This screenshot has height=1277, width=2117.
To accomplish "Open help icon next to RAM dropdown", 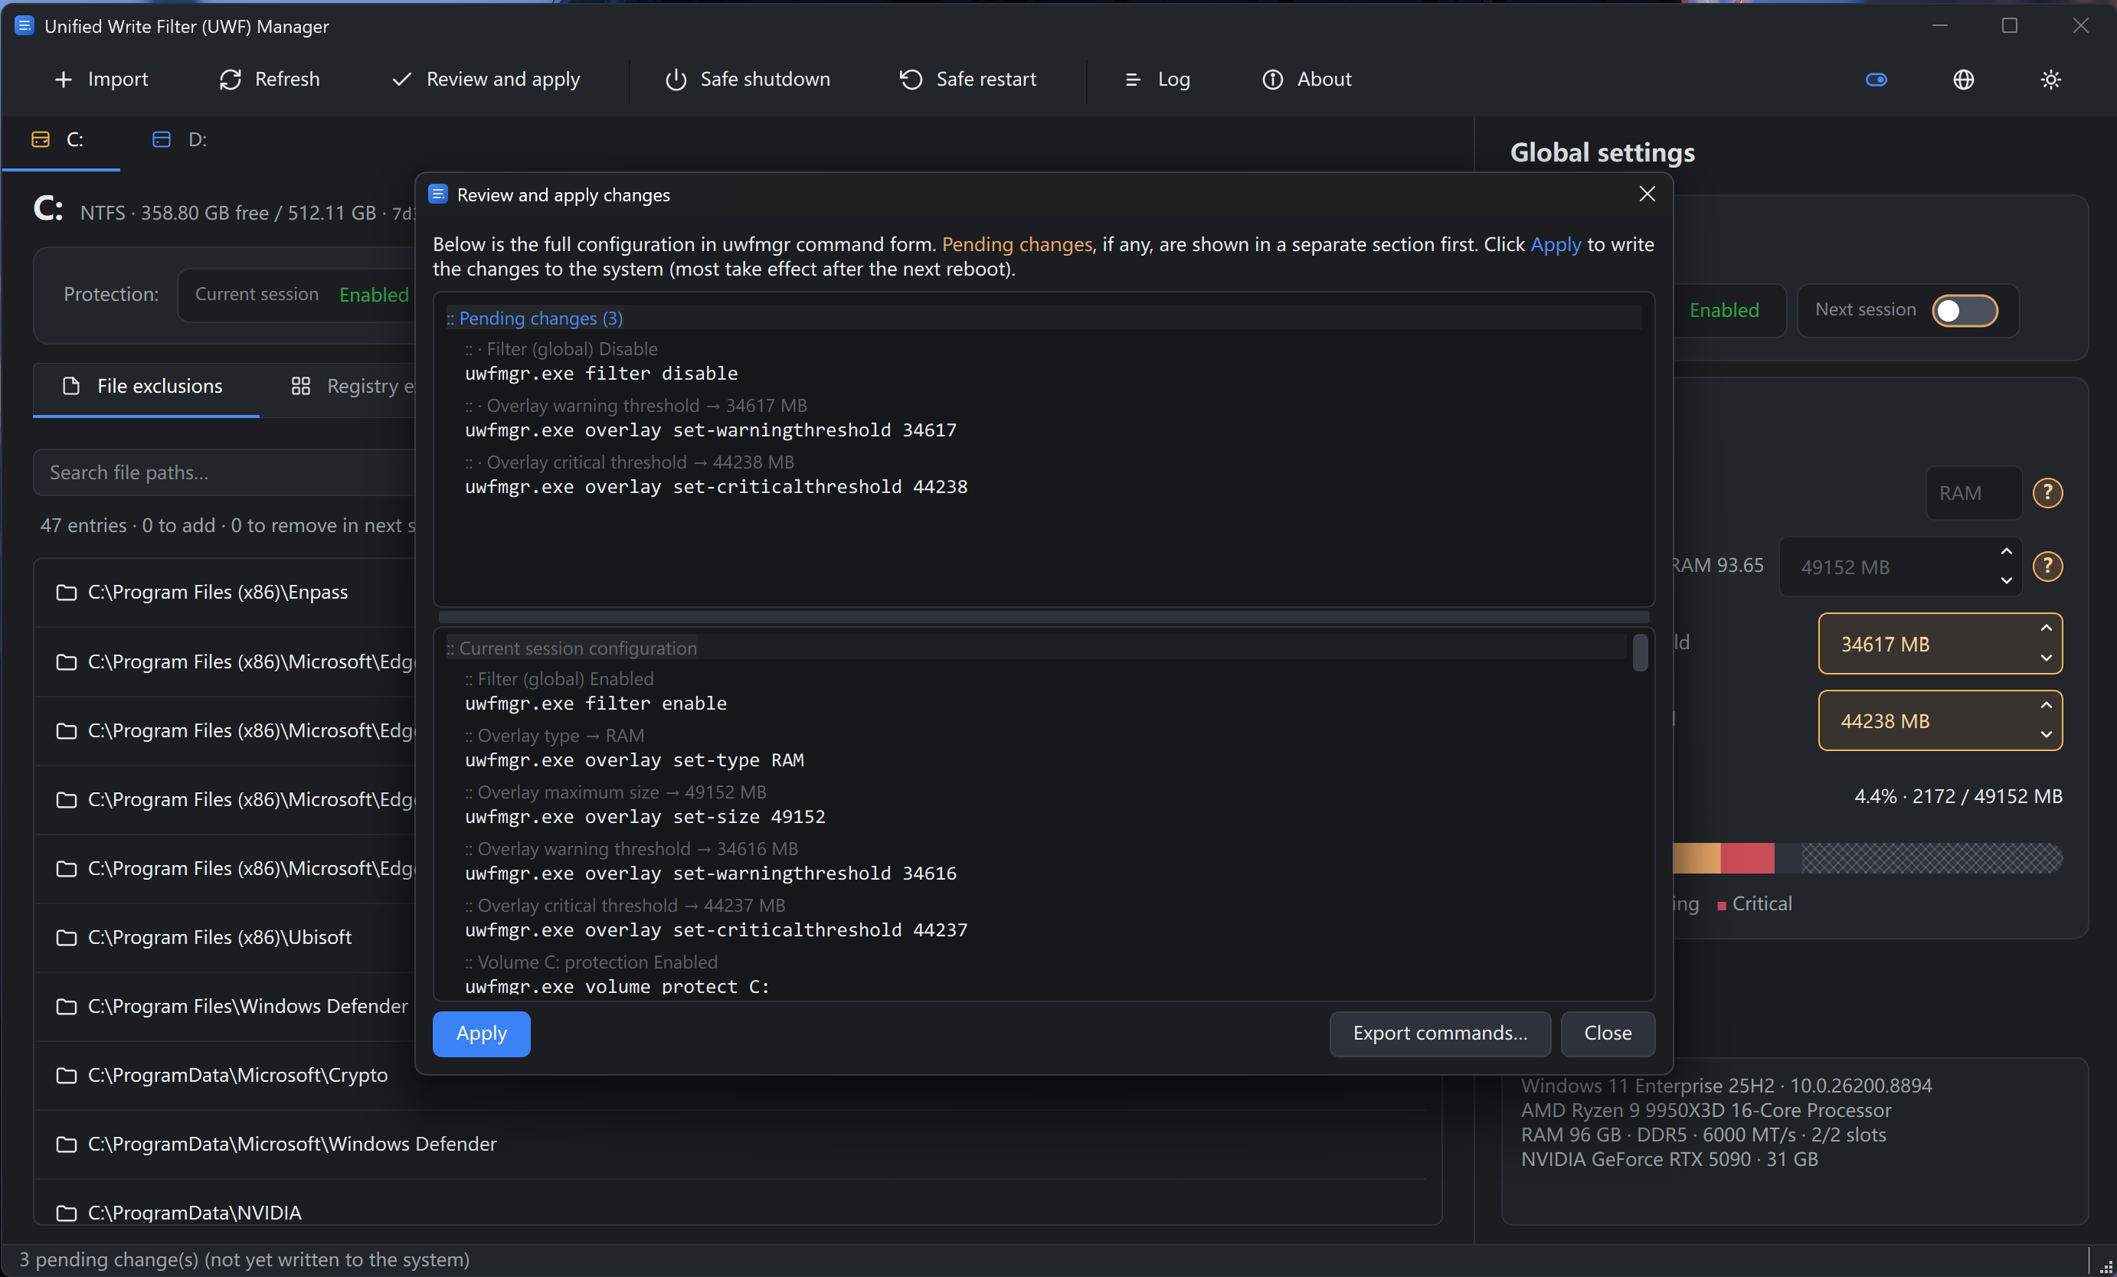I will tap(2047, 493).
